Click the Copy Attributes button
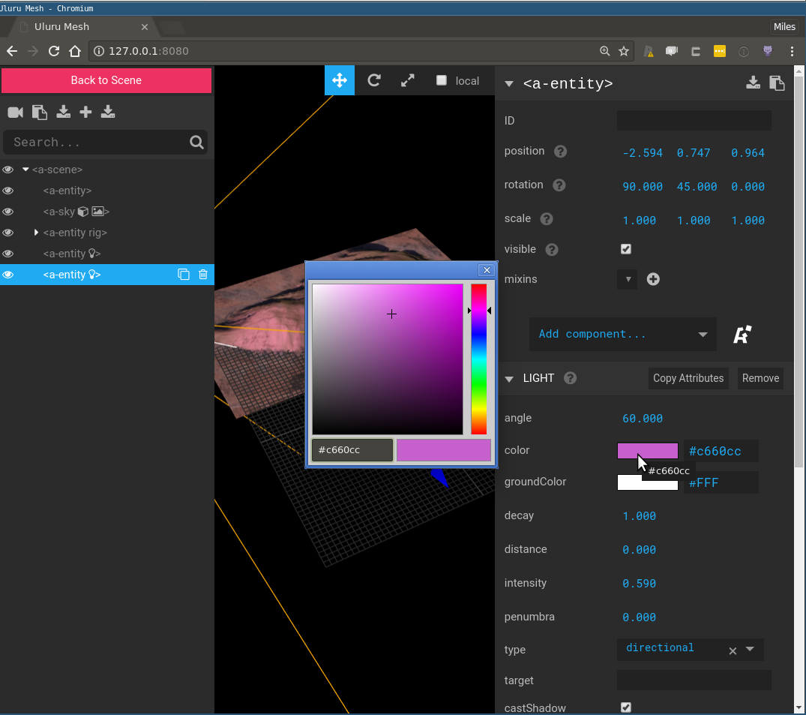 [x=688, y=378]
